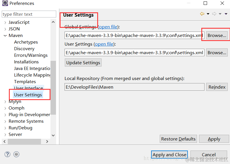
Task: Click the Reindex button
Action: click(217, 87)
